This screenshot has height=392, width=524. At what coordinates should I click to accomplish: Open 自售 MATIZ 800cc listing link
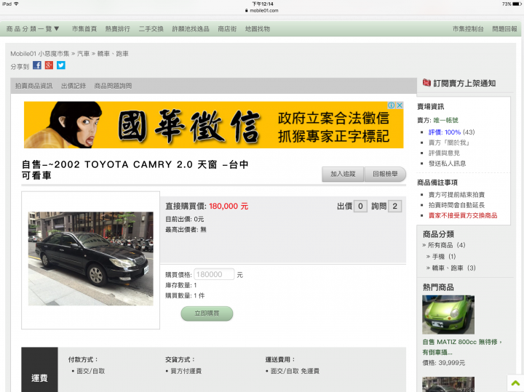pyautogui.click(x=462, y=347)
